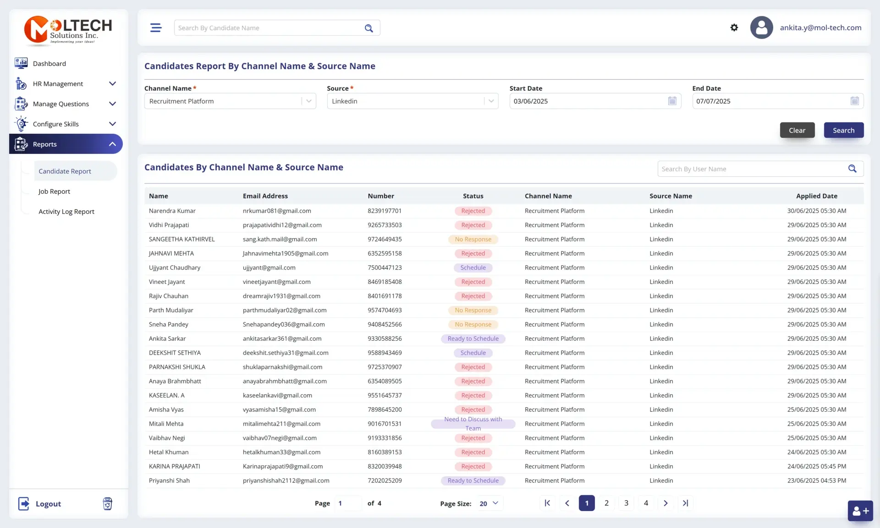Open Job Report from the sidebar
The height and width of the screenshot is (528, 880).
pos(54,191)
